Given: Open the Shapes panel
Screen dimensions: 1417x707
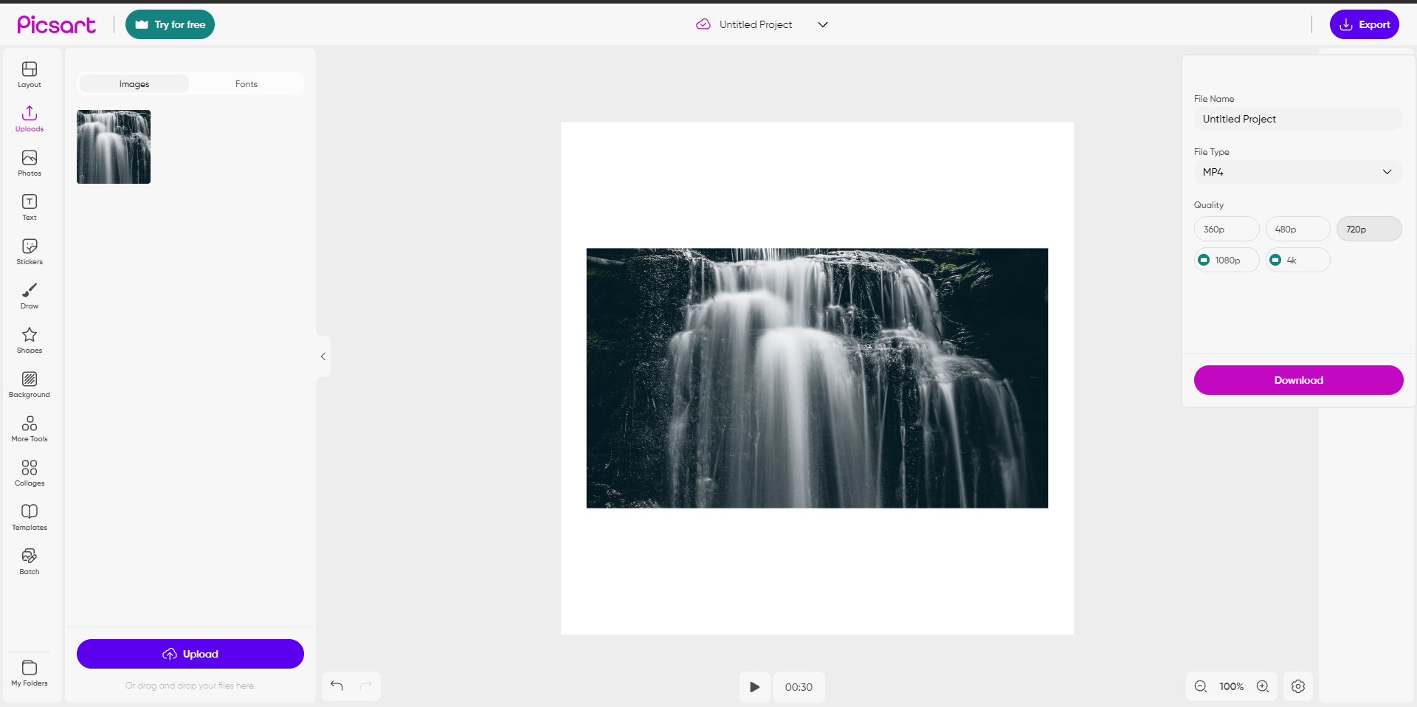Looking at the screenshot, I should coord(29,339).
